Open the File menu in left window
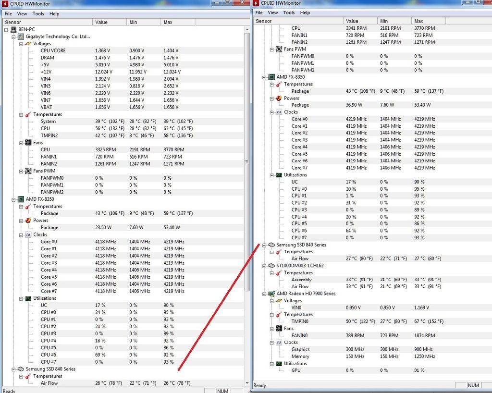This screenshot has width=492, height=393. point(8,14)
